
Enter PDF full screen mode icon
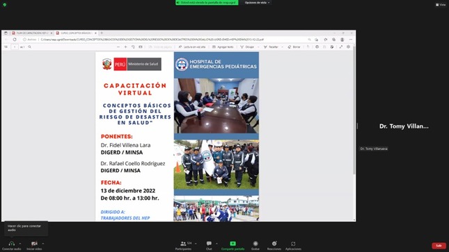click(x=341, y=47)
